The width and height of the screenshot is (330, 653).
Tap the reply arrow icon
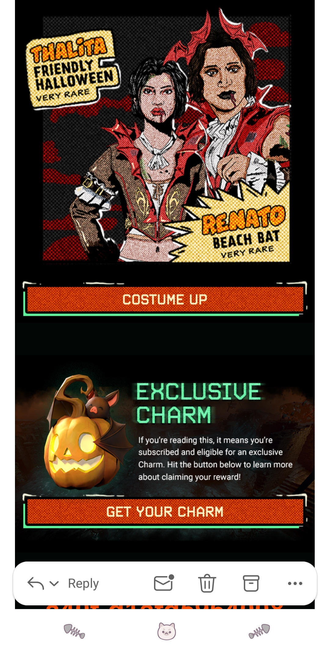click(36, 583)
